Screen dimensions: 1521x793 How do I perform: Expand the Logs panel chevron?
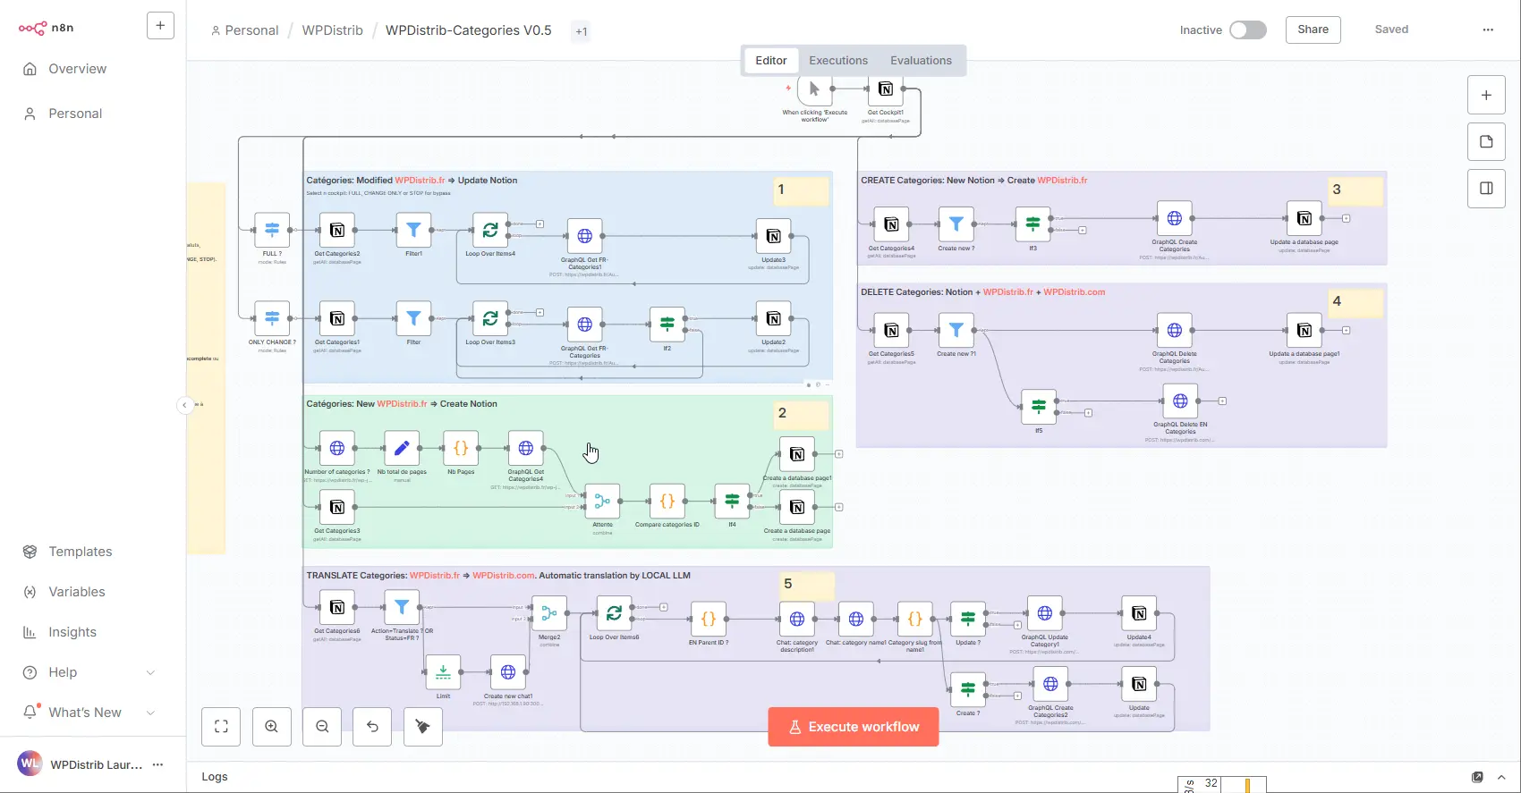click(x=1501, y=777)
